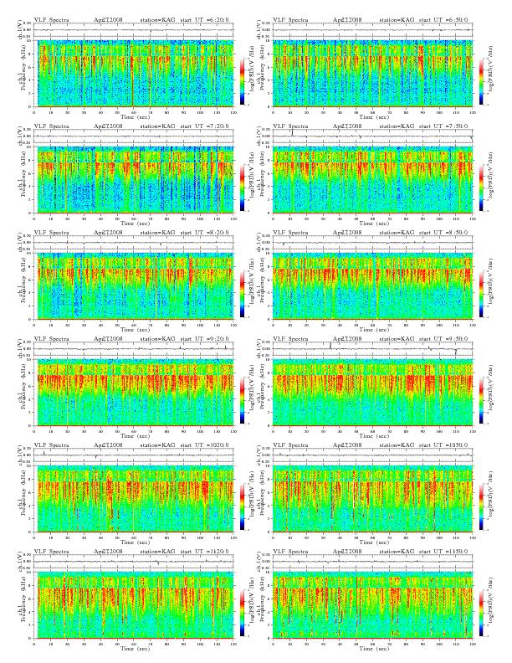Viewport: 512px width, 663px height.
Task: Click the 'Time (sec)' label under the 11:20:0 panel
Action: coord(136,649)
